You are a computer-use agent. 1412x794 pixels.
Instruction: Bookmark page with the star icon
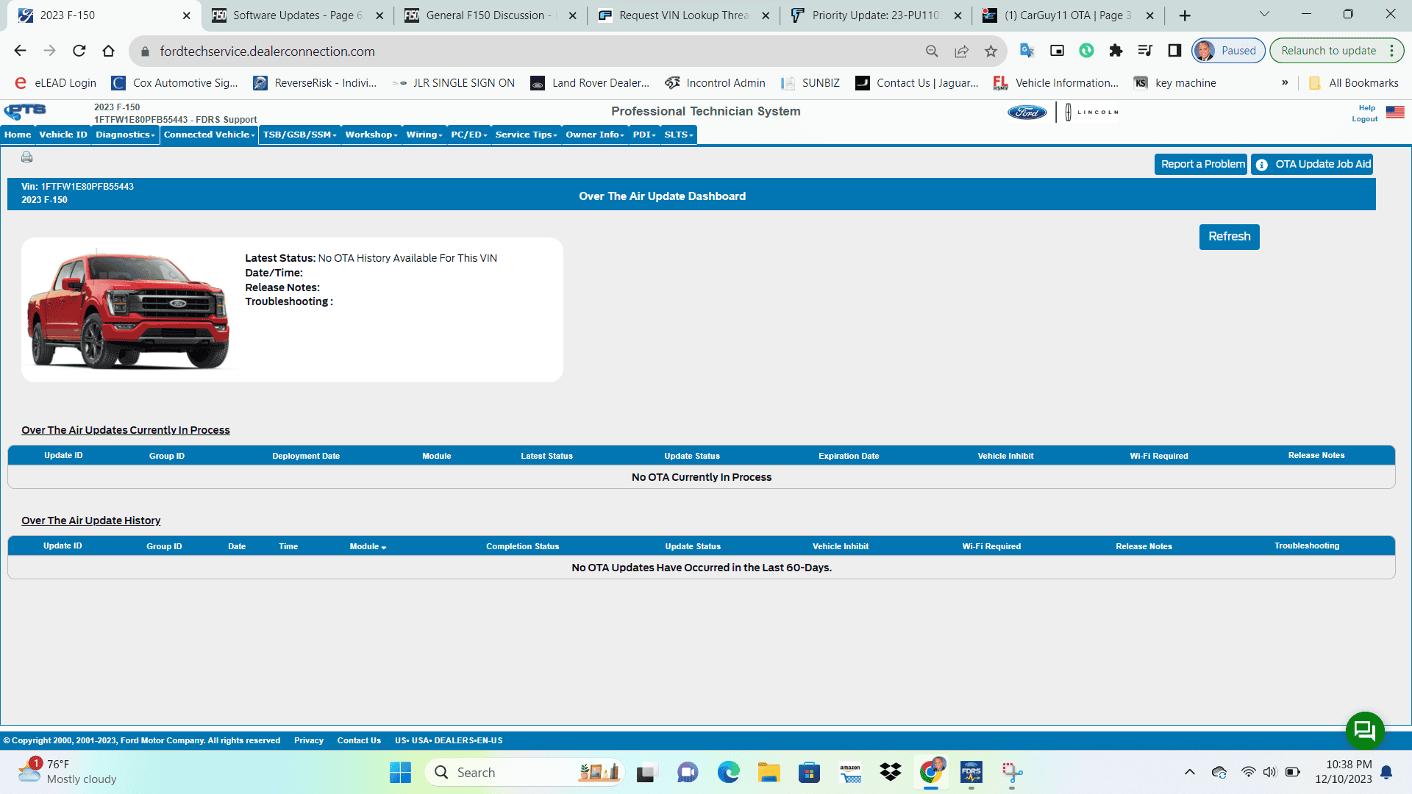(991, 51)
